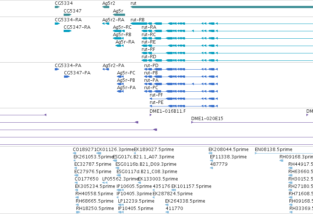This screenshot has height=214, width=313.
Task: Select the EK189027.5prime EST label
Action: click(x=154, y=150)
